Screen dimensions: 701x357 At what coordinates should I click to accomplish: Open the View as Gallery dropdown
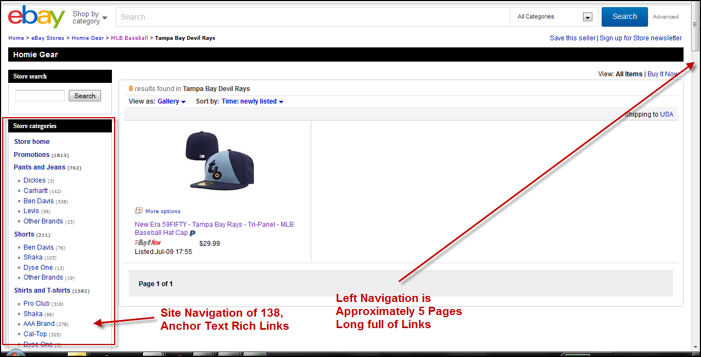(x=171, y=101)
